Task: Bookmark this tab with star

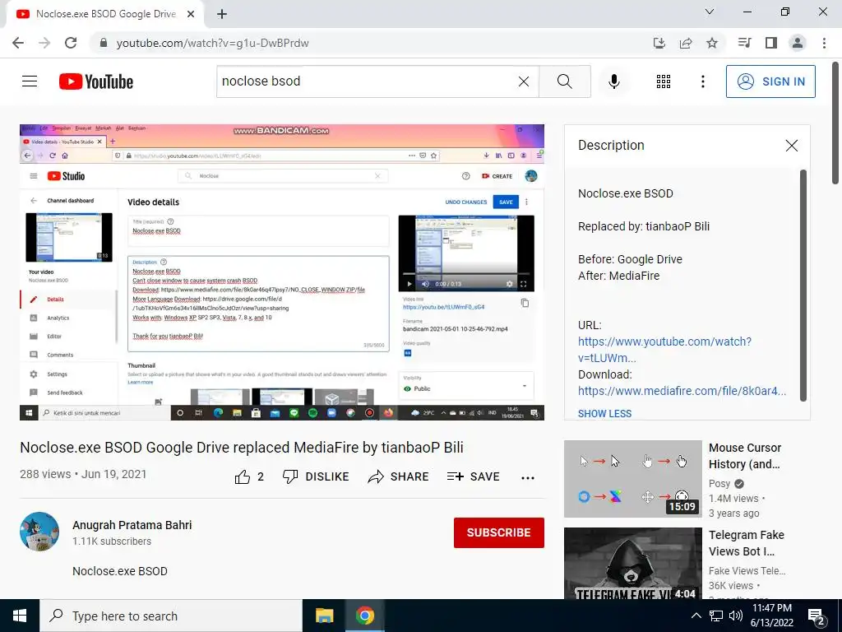Action: (x=712, y=43)
